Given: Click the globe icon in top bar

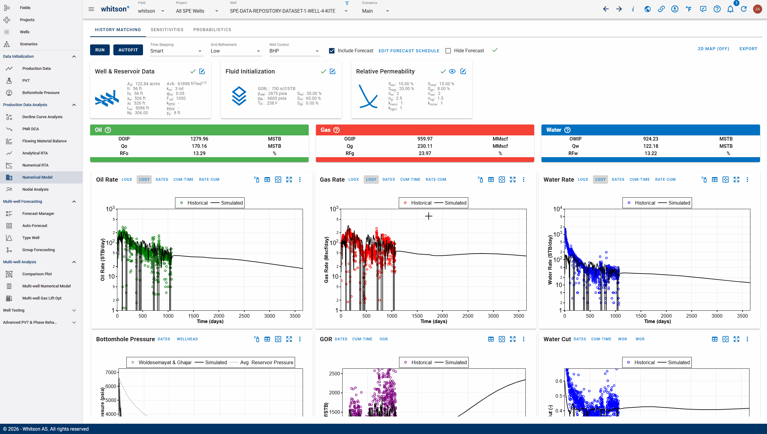Looking at the screenshot, I should click(647, 9).
